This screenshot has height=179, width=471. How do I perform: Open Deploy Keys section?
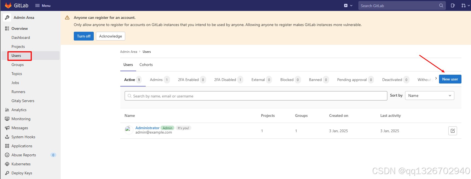[22, 173]
